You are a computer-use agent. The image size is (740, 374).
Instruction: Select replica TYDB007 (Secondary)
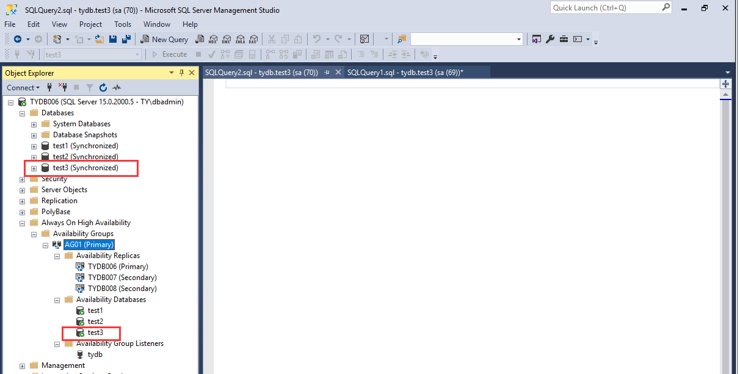tap(122, 278)
